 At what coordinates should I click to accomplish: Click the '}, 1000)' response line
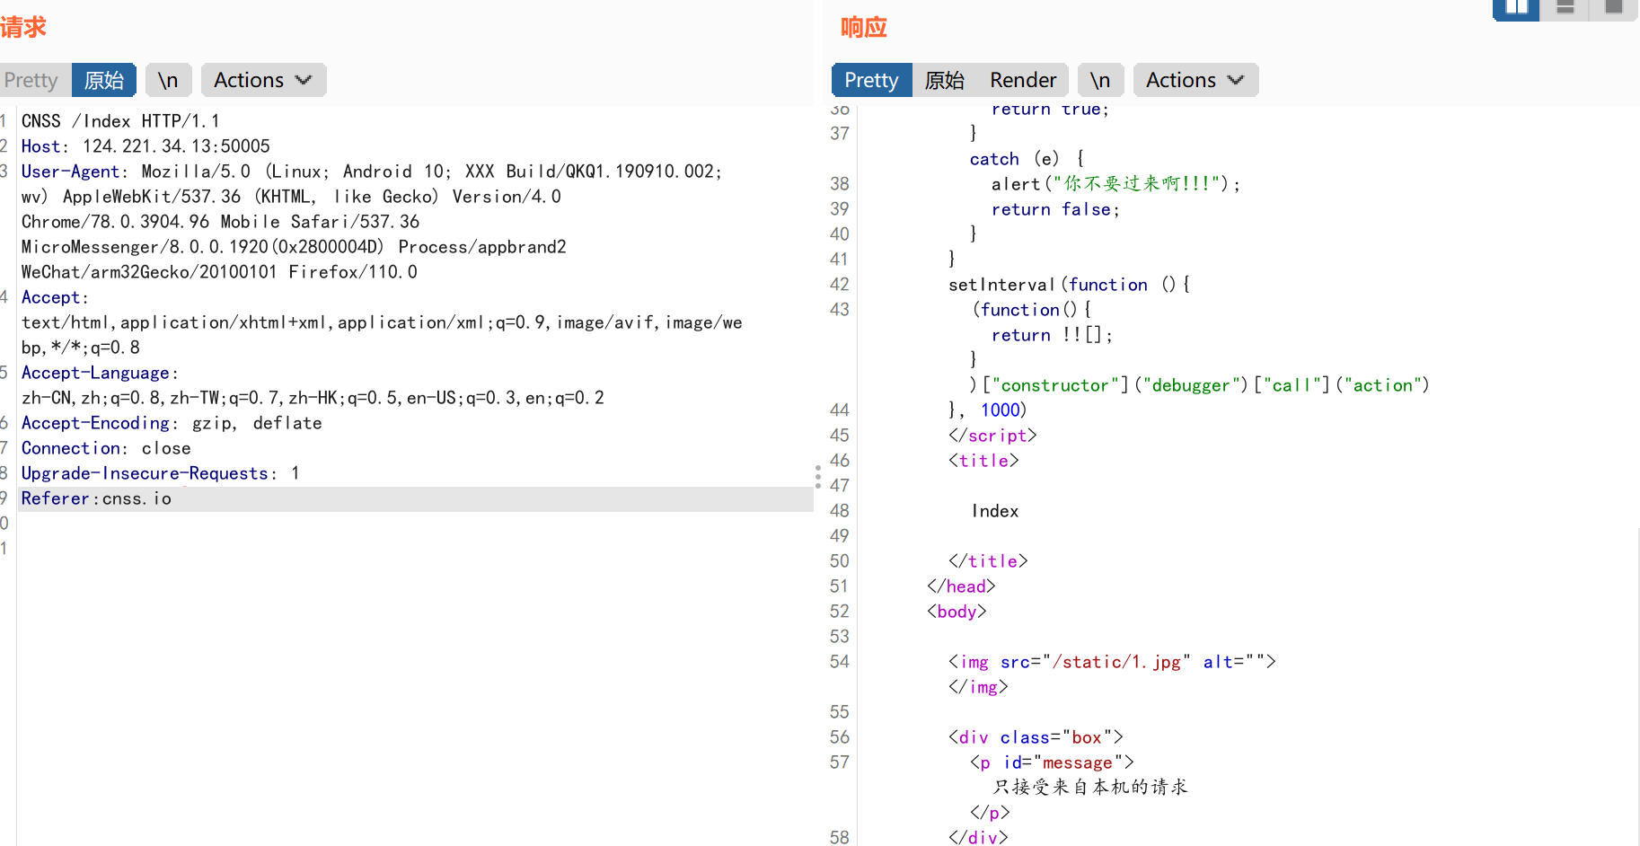click(987, 410)
